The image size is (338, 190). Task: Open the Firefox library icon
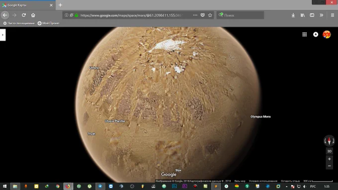click(303, 15)
